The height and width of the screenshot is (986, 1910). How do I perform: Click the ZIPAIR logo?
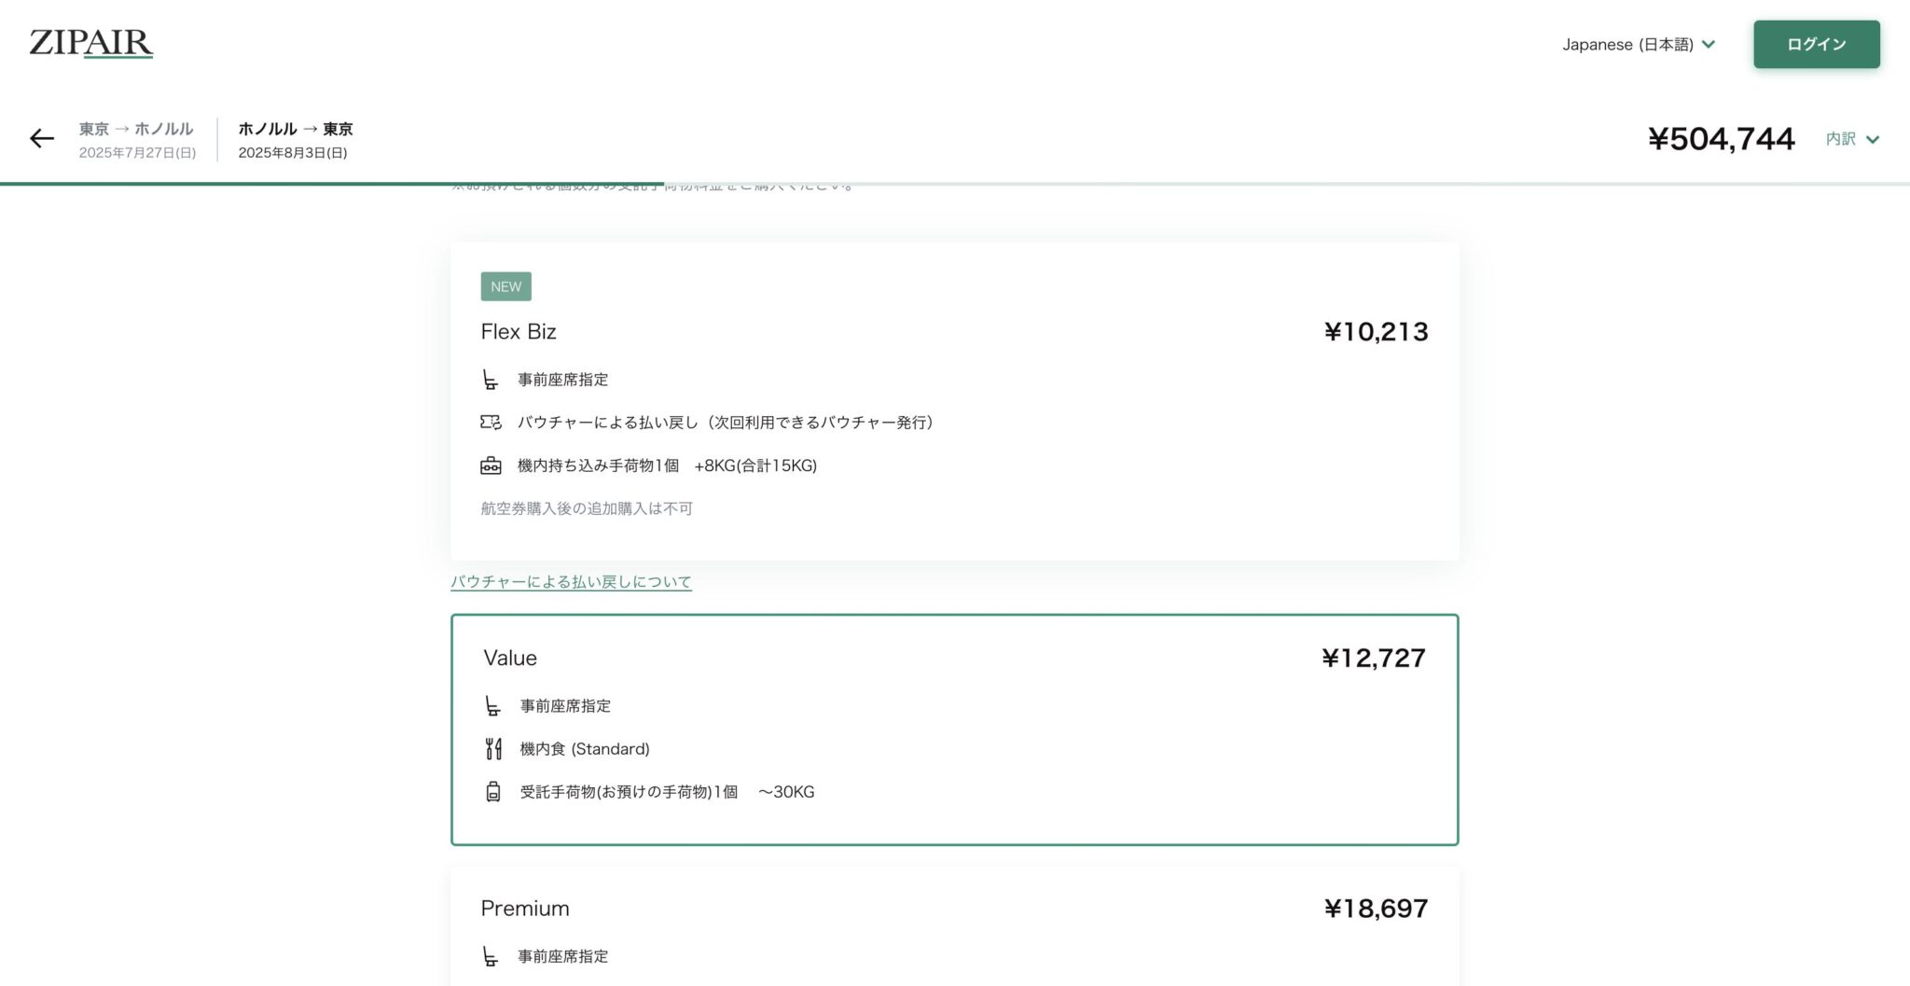(x=90, y=43)
